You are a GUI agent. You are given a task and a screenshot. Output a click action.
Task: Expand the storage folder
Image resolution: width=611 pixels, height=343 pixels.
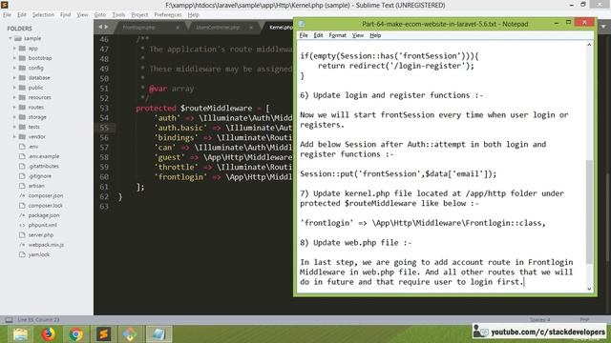coord(15,117)
